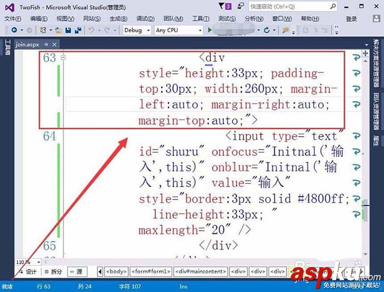The width and height of the screenshot is (384, 292).
Task: Click the navigate forward greyed icon
Action: [29, 30]
